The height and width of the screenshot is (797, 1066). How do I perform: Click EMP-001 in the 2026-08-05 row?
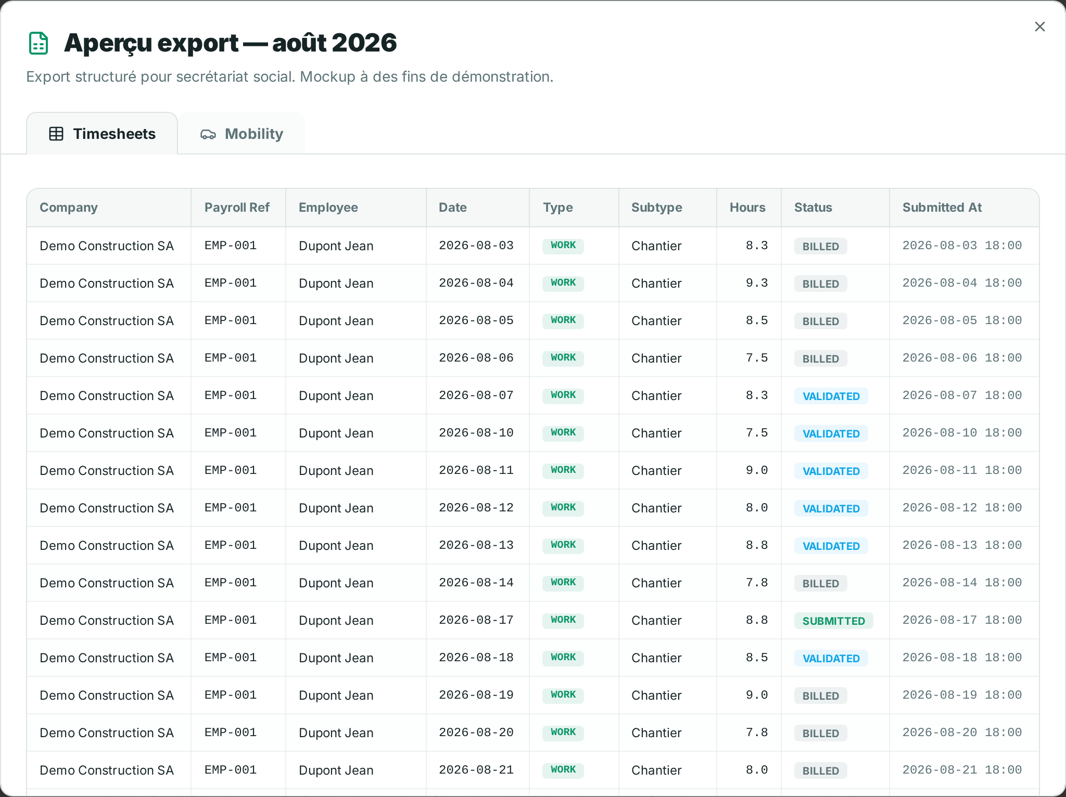pyautogui.click(x=231, y=320)
